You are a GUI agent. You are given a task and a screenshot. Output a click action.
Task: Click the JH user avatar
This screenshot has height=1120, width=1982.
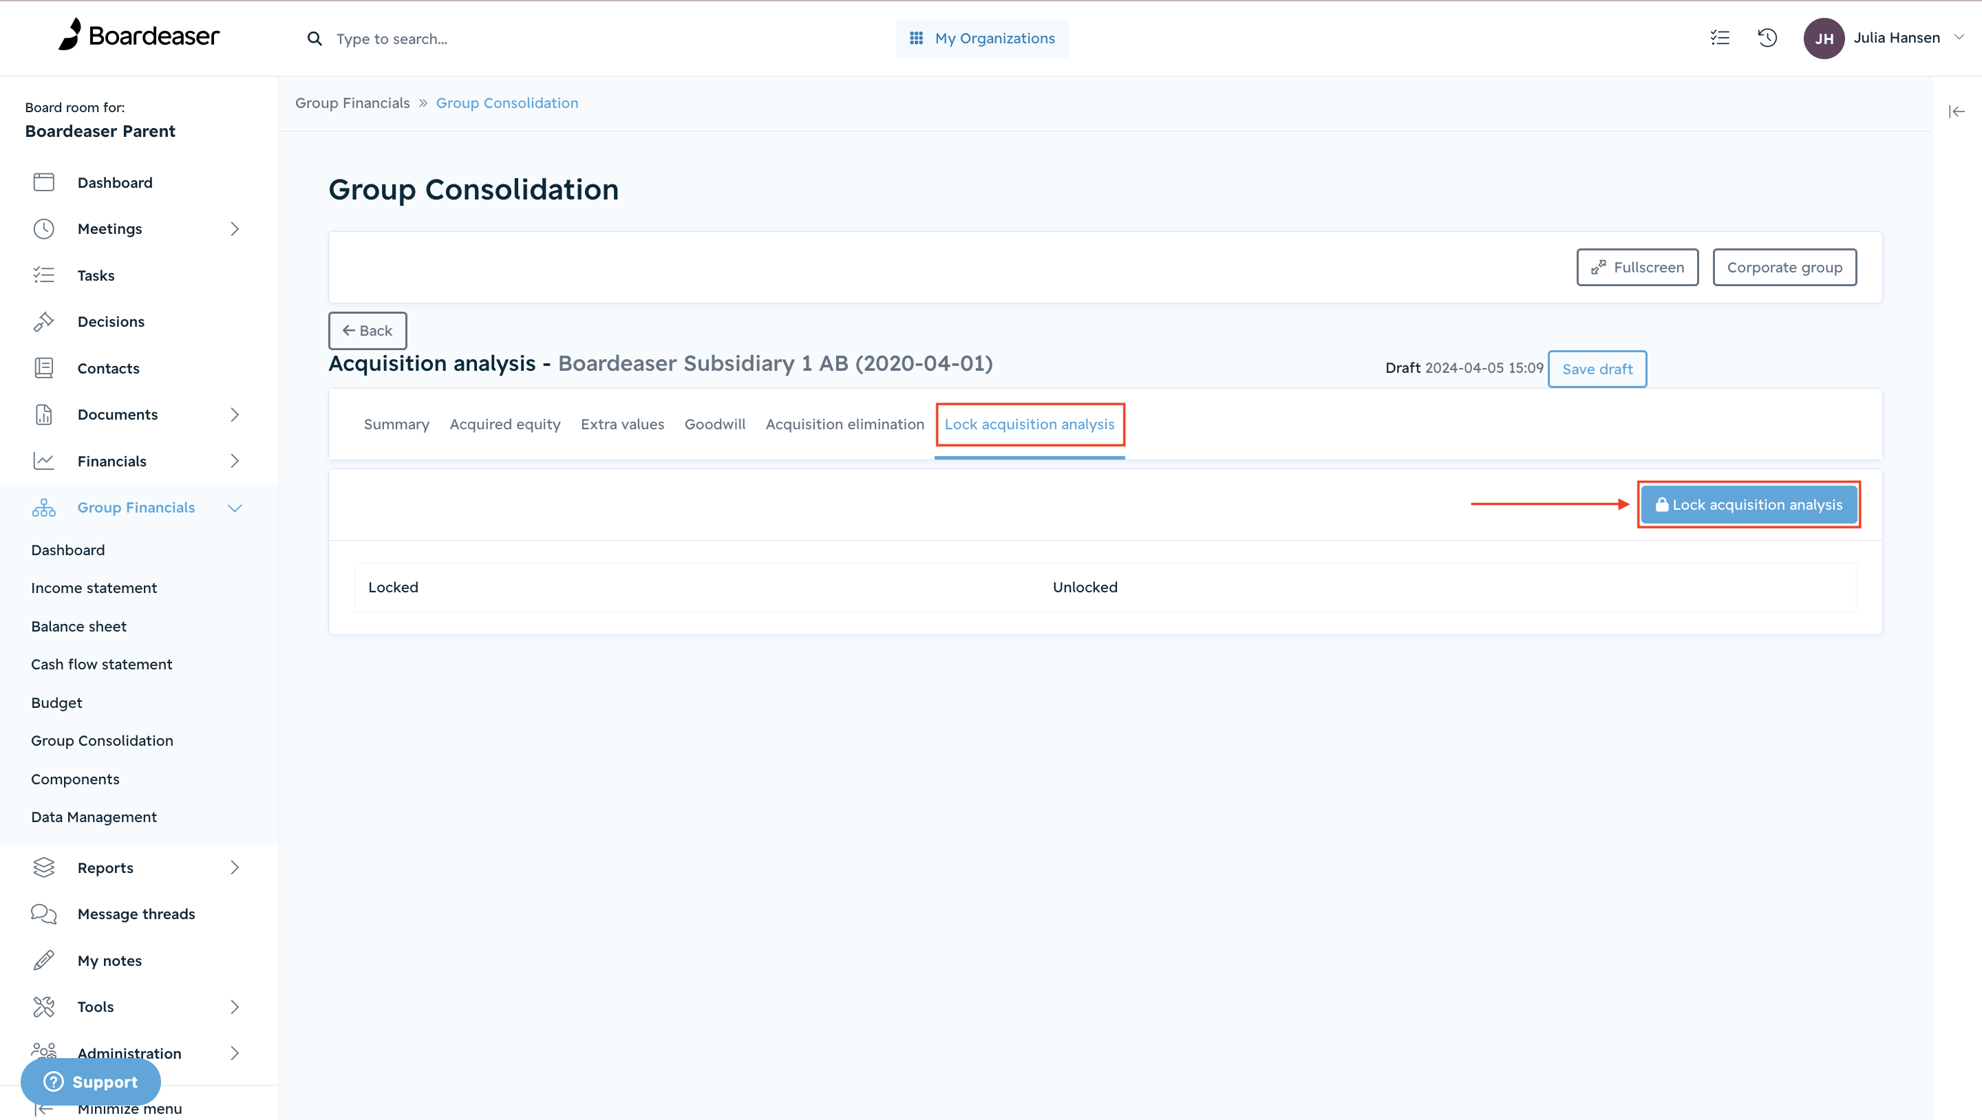coord(1824,39)
